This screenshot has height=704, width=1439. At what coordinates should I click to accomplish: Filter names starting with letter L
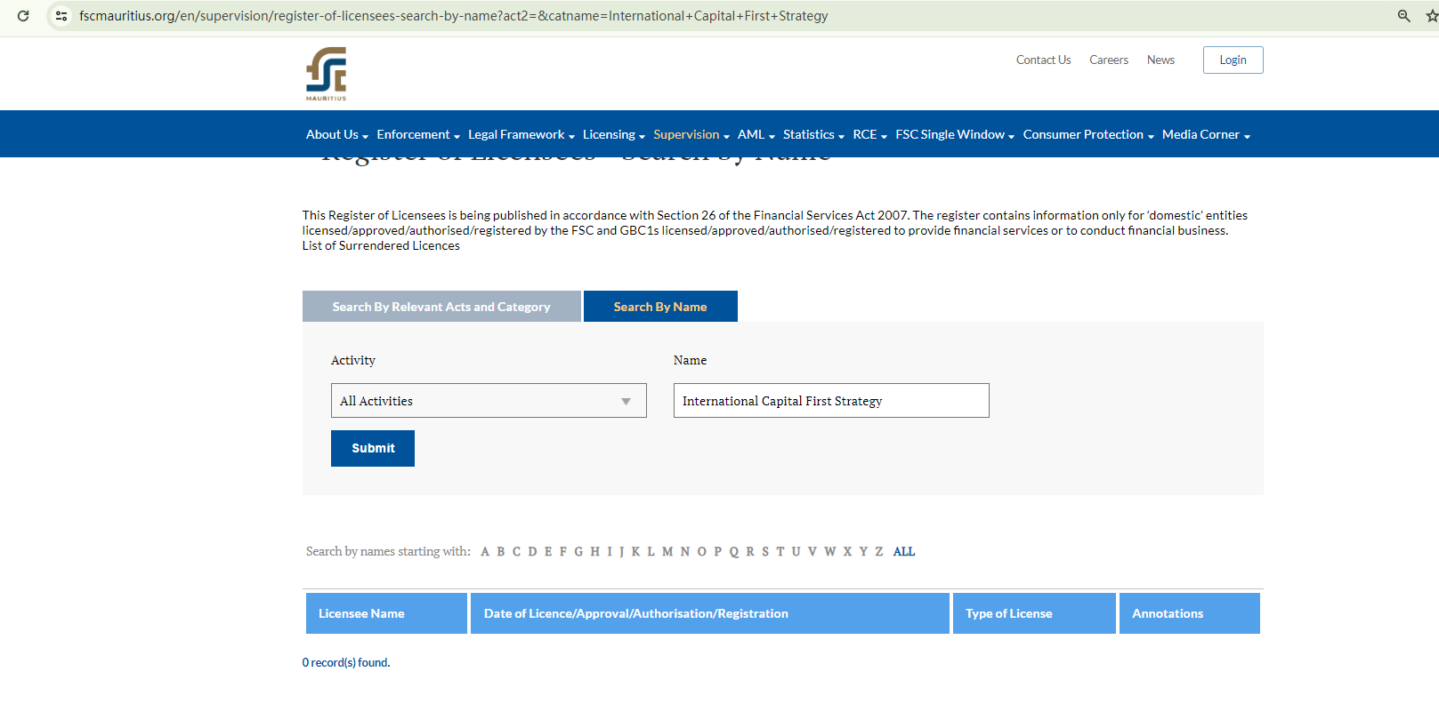pos(651,551)
